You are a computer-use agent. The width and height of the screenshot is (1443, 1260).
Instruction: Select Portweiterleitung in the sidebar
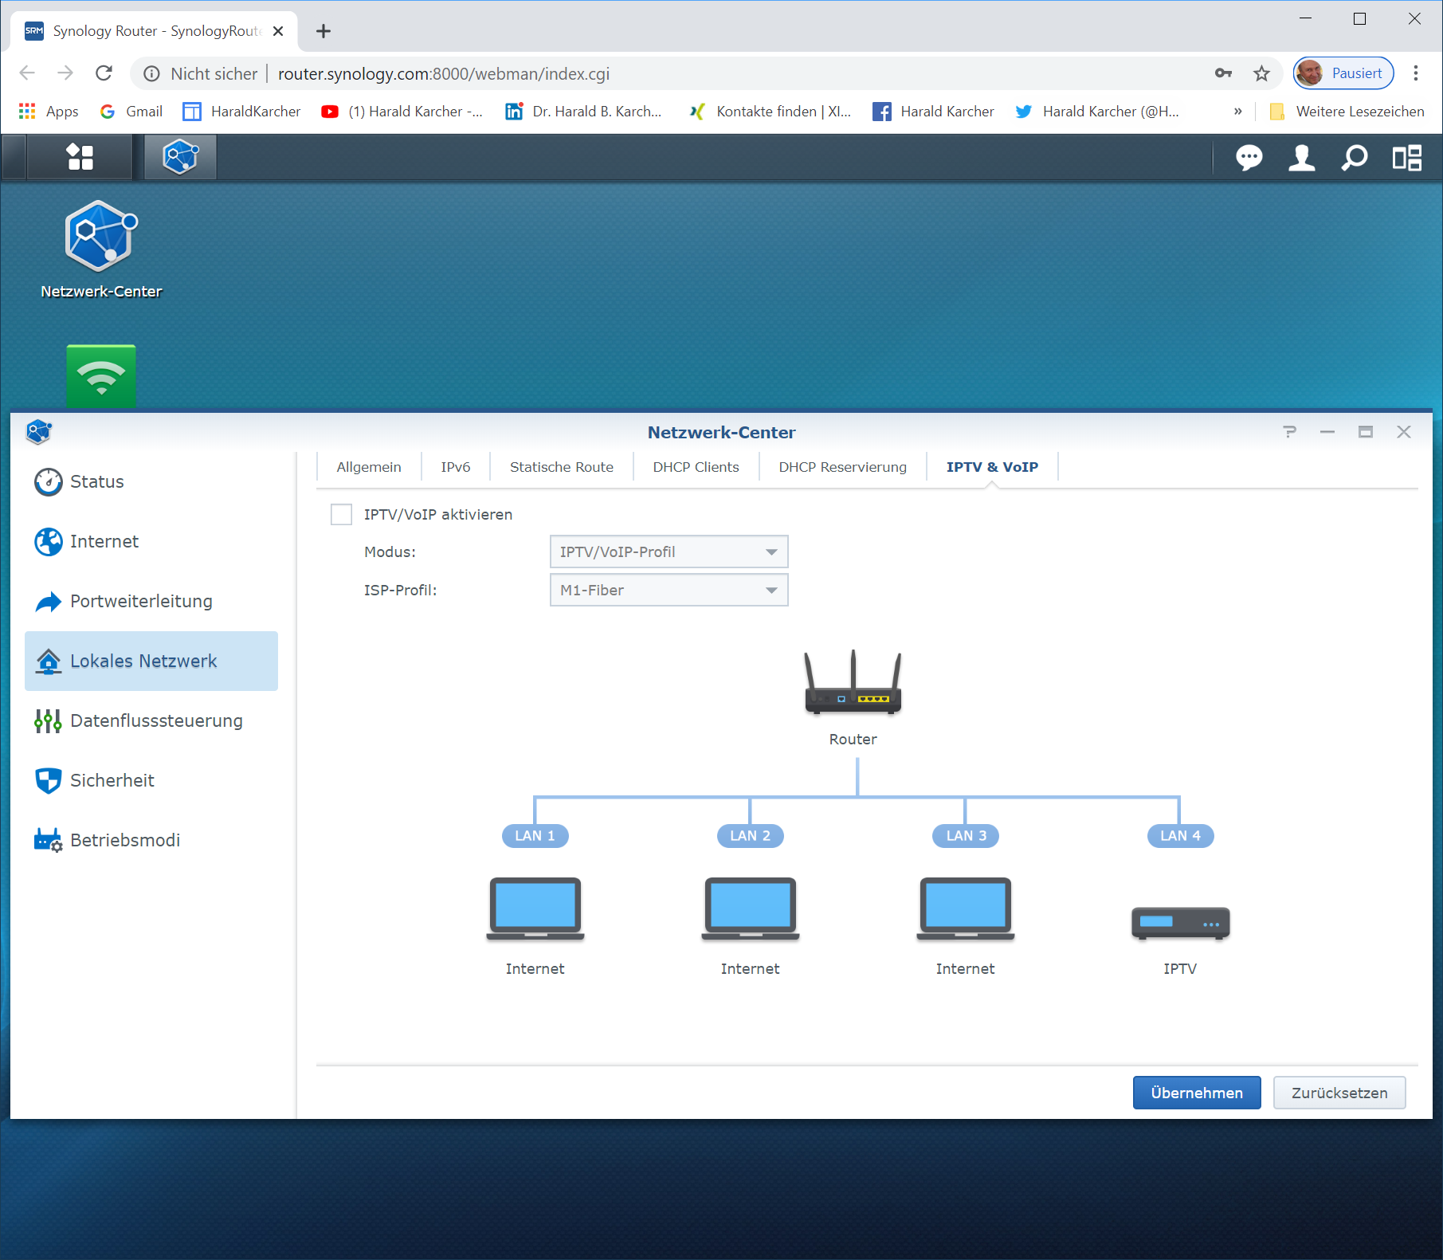(x=141, y=601)
